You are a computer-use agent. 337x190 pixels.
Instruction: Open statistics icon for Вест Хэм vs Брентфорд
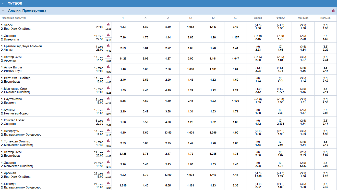click(x=108, y=77)
